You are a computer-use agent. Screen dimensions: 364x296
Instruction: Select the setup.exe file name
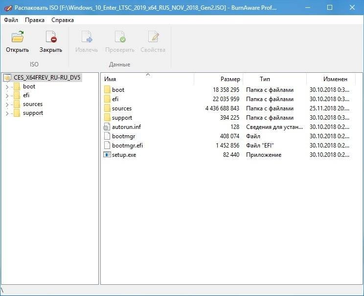click(124, 155)
